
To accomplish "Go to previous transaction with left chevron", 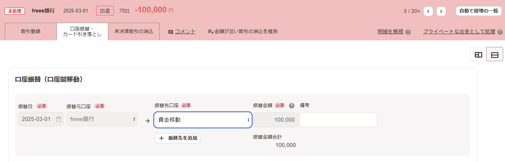I will coord(428,11).
